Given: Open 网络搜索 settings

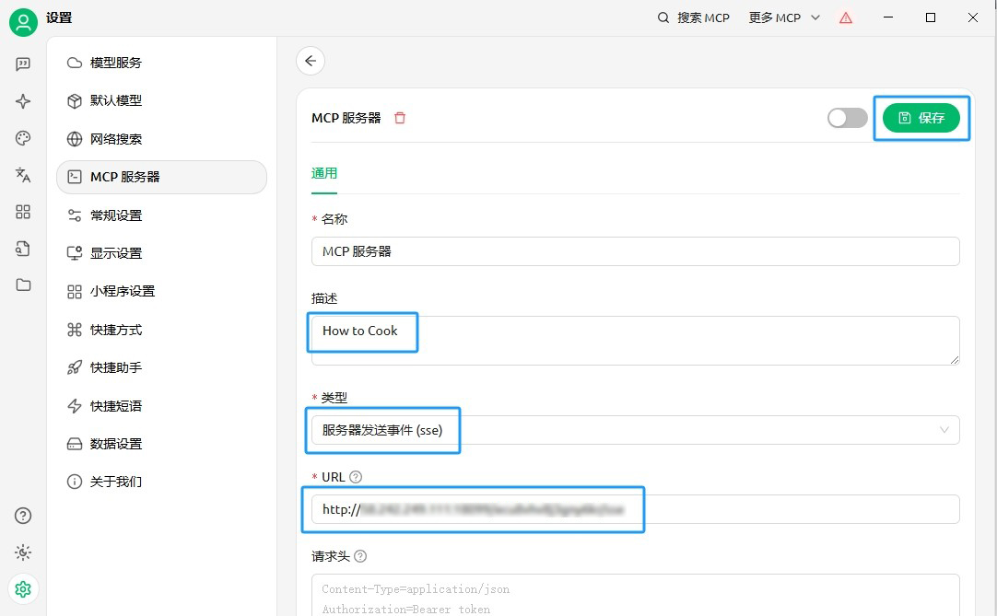Looking at the screenshot, I should click(x=161, y=139).
